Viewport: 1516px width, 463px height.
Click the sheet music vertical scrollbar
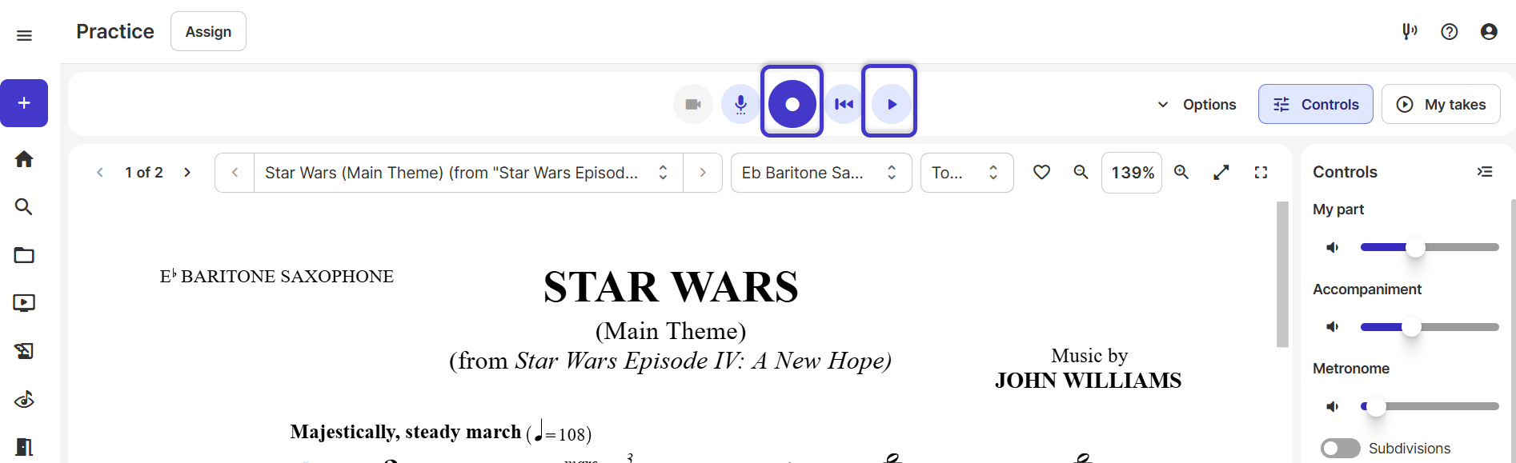(1282, 274)
